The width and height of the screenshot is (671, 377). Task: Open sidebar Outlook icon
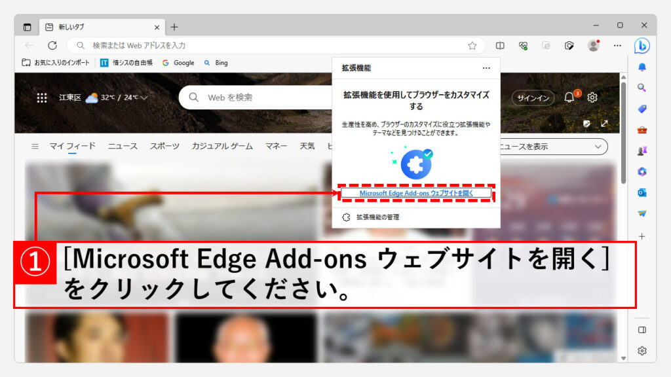tap(642, 193)
